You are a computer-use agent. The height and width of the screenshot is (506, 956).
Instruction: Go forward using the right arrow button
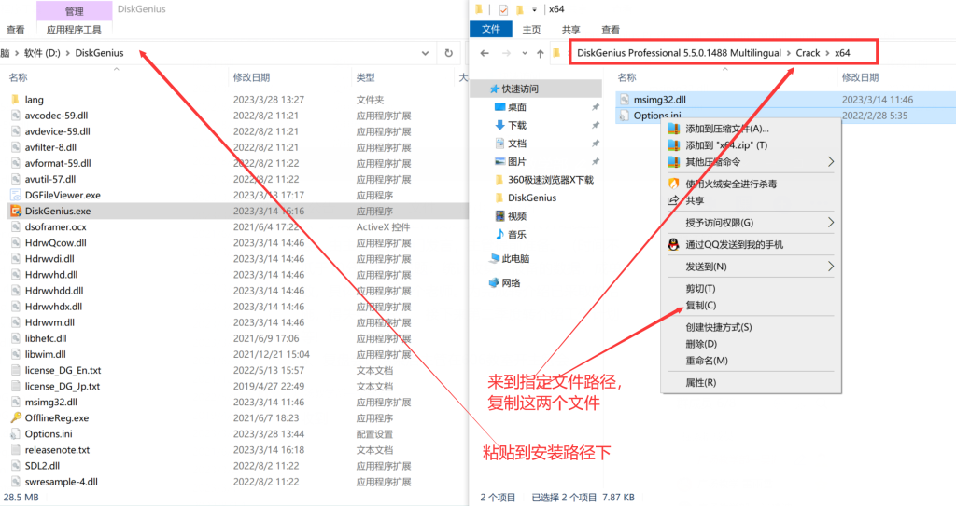(506, 54)
